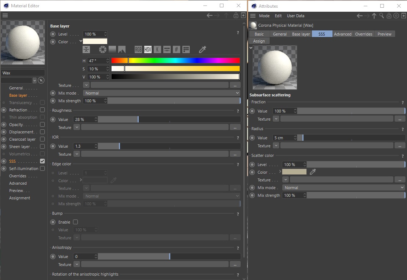The image size is (407, 280).
Task: Go back in Material Editor history
Action: 210,15
